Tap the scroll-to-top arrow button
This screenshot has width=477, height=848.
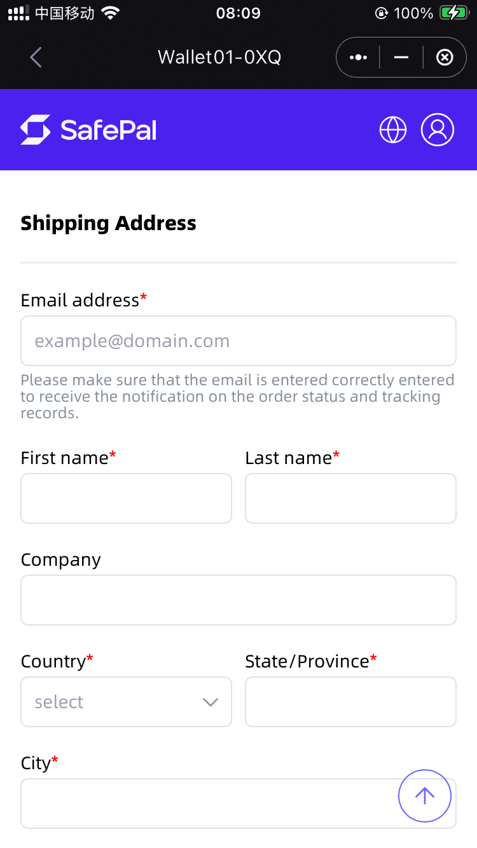point(425,796)
